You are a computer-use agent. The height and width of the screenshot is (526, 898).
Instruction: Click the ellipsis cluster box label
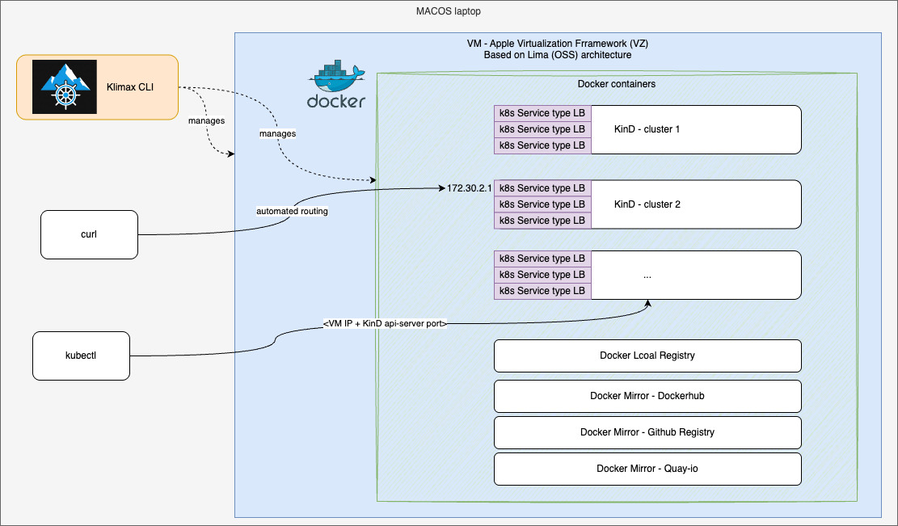647,276
